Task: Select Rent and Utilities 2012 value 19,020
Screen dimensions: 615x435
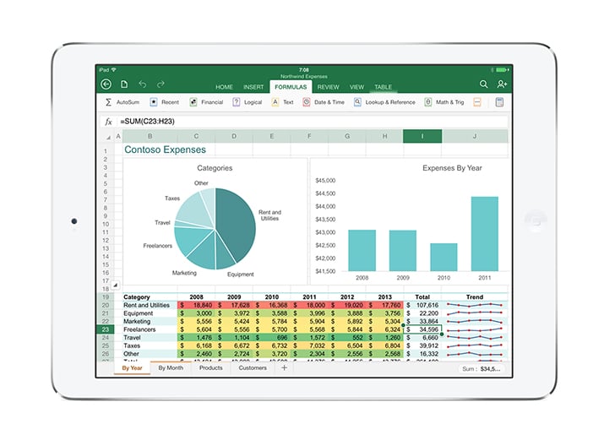Action: click(347, 305)
